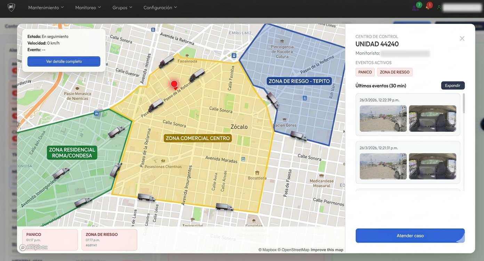Screen dimensions: 484x261
Task: Open cabin camera thumbnail at 12:21:31
Action: point(432,166)
